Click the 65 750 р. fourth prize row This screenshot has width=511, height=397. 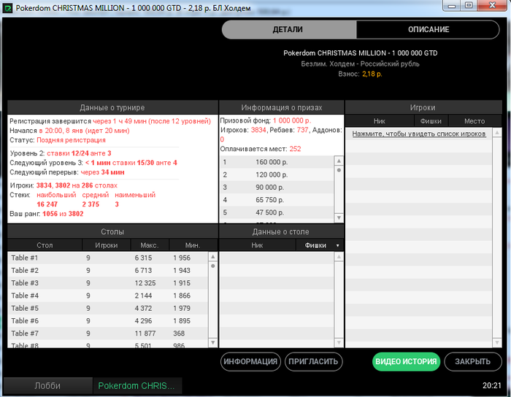(277, 200)
